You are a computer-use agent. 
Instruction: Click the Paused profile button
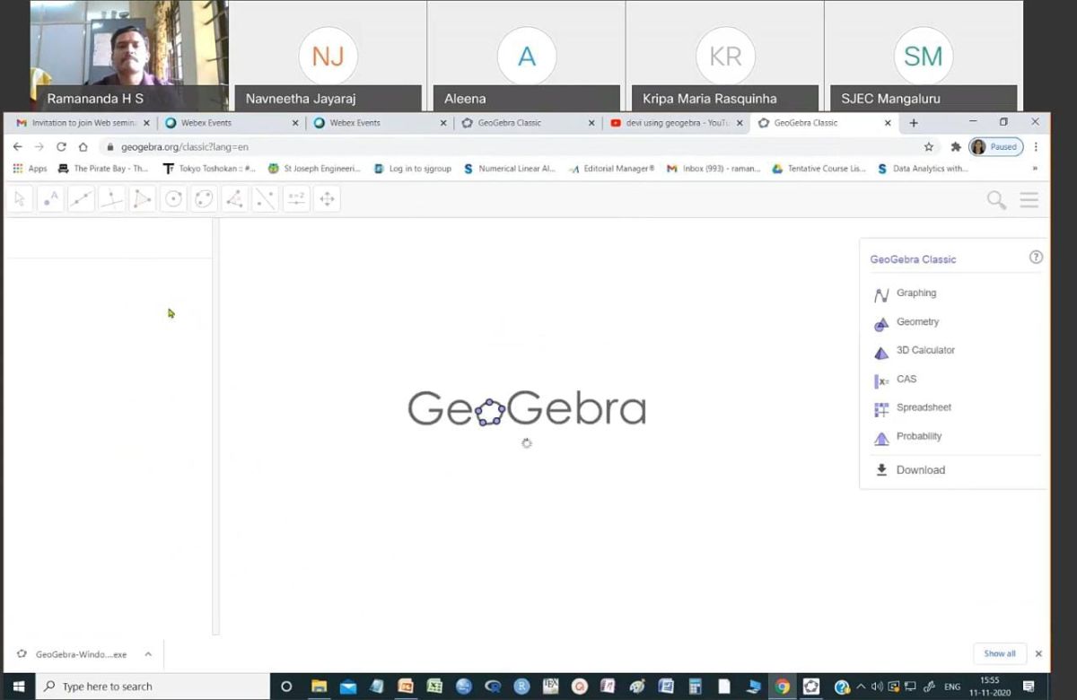pyautogui.click(x=996, y=147)
